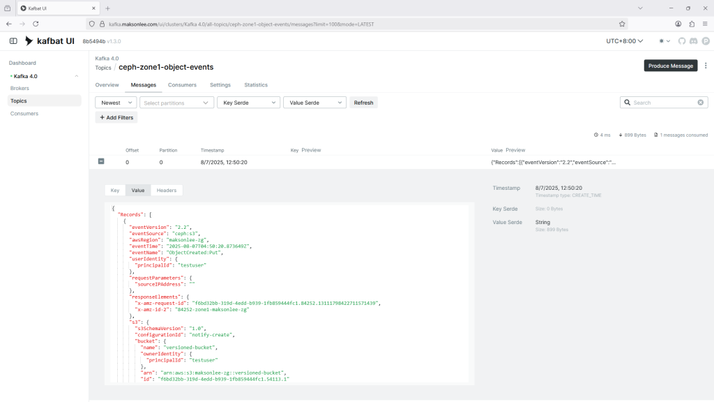714x402 pixels.
Task: Bookmark this page with the star icon
Action: (x=622, y=24)
